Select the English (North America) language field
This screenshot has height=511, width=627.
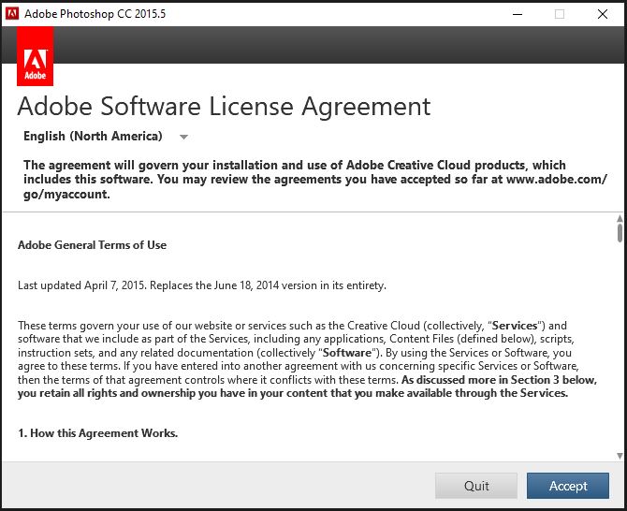pyautogui.click(x=93, y=137)
